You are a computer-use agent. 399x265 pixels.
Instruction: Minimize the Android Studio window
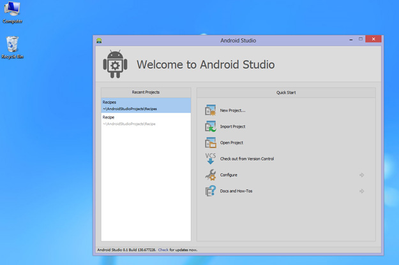point(351,39)
